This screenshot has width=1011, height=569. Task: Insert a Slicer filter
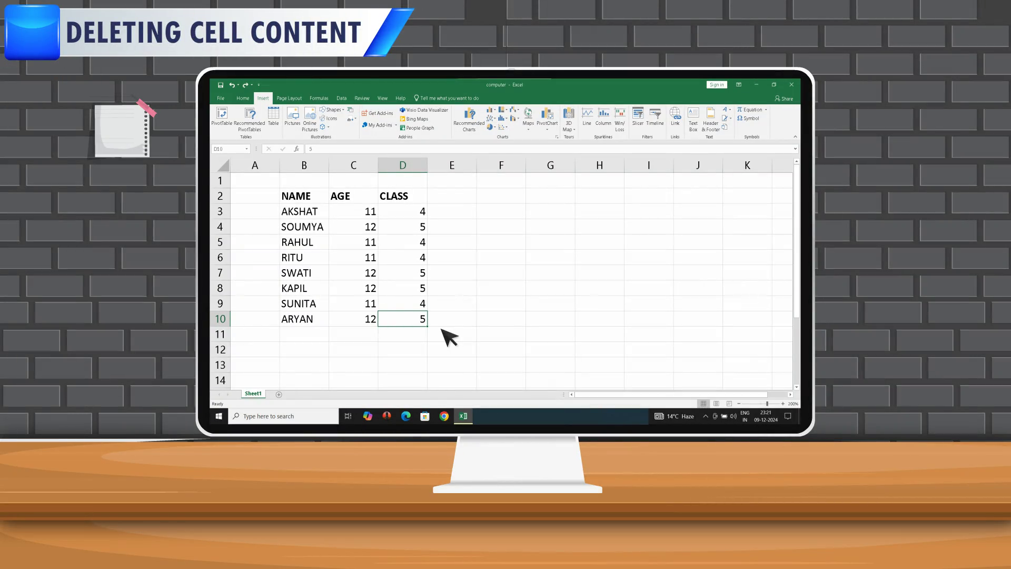tap(637, 117)
